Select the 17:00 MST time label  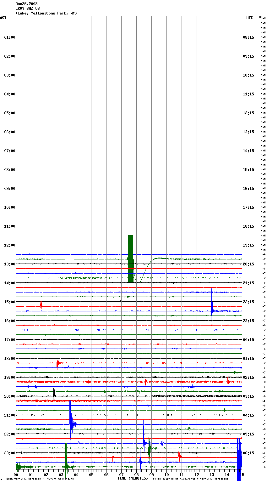pos(10,340)
